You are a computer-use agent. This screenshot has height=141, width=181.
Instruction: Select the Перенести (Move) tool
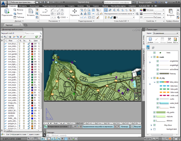click(x=75, y=12)
